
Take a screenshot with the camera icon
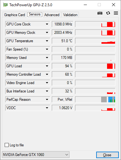tap(100, 13)
